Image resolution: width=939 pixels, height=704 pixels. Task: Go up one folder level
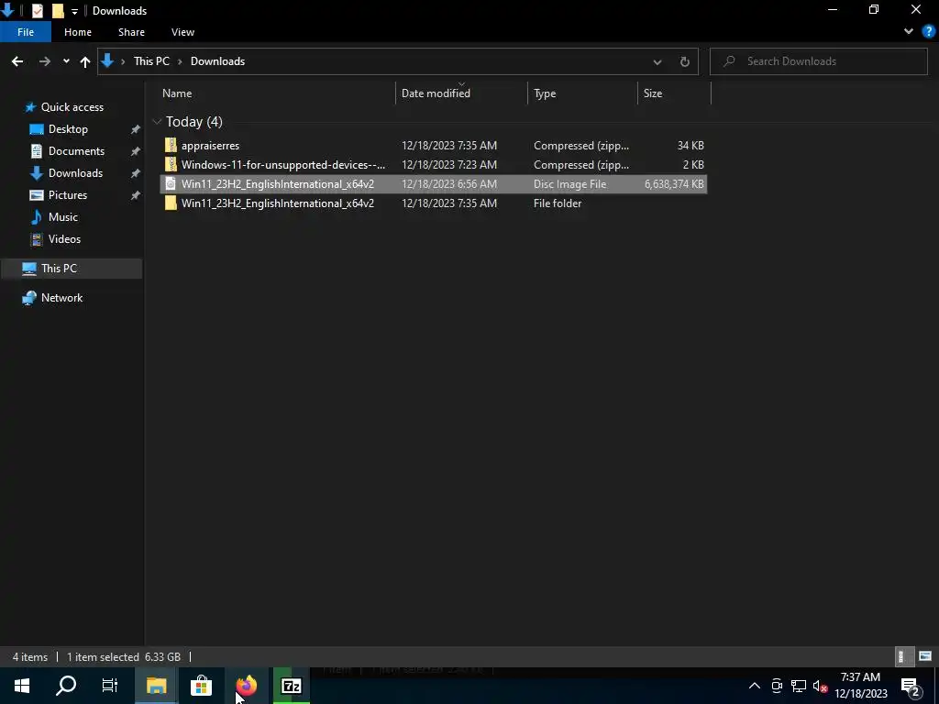pyautogui.click(x=85, y=61)
